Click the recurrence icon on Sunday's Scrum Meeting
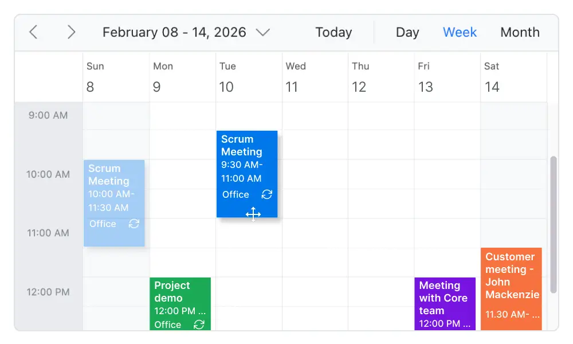The image size is (573, 344). [x=134, y=224]
